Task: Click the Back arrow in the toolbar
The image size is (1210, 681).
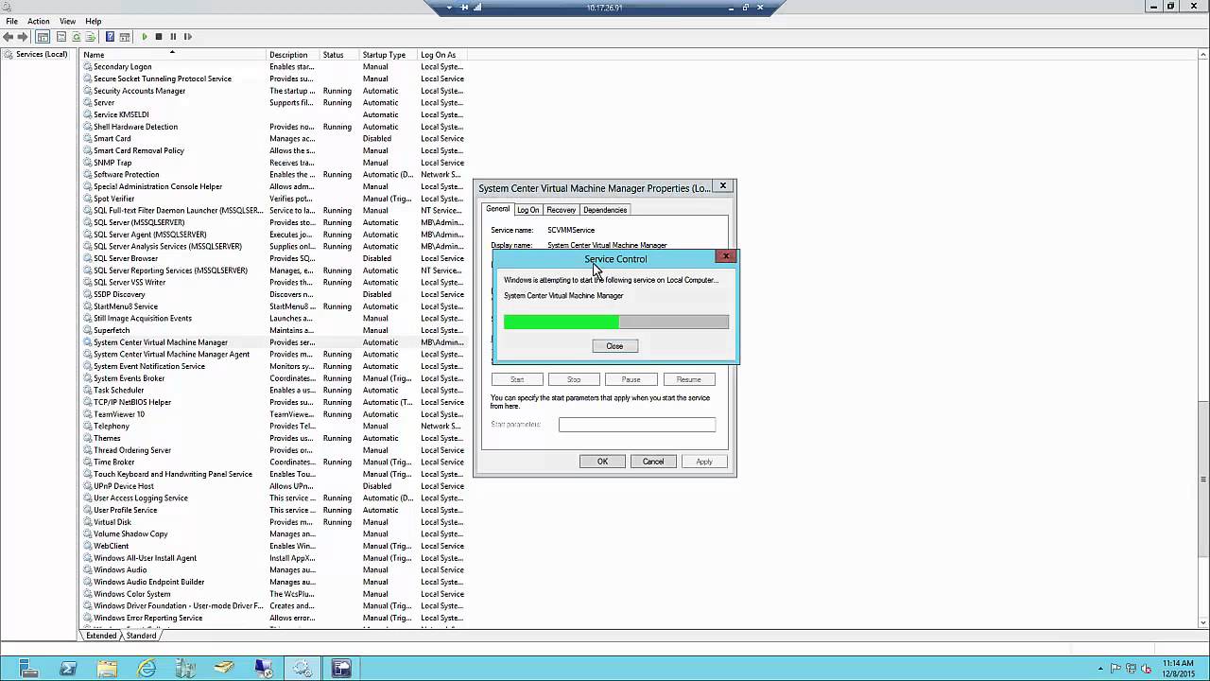Action: 9,37
